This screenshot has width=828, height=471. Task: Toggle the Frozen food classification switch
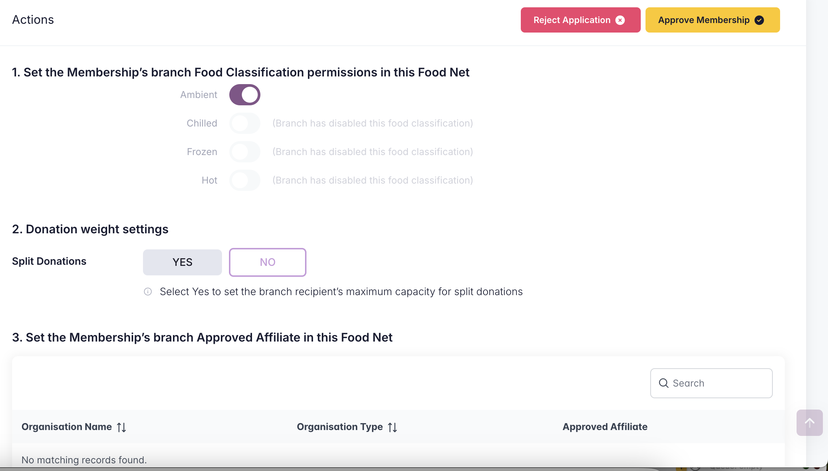click(245, 152)
